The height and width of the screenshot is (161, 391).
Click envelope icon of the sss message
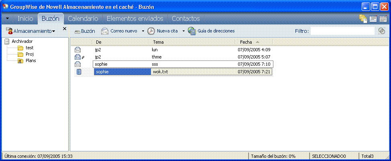77,64
